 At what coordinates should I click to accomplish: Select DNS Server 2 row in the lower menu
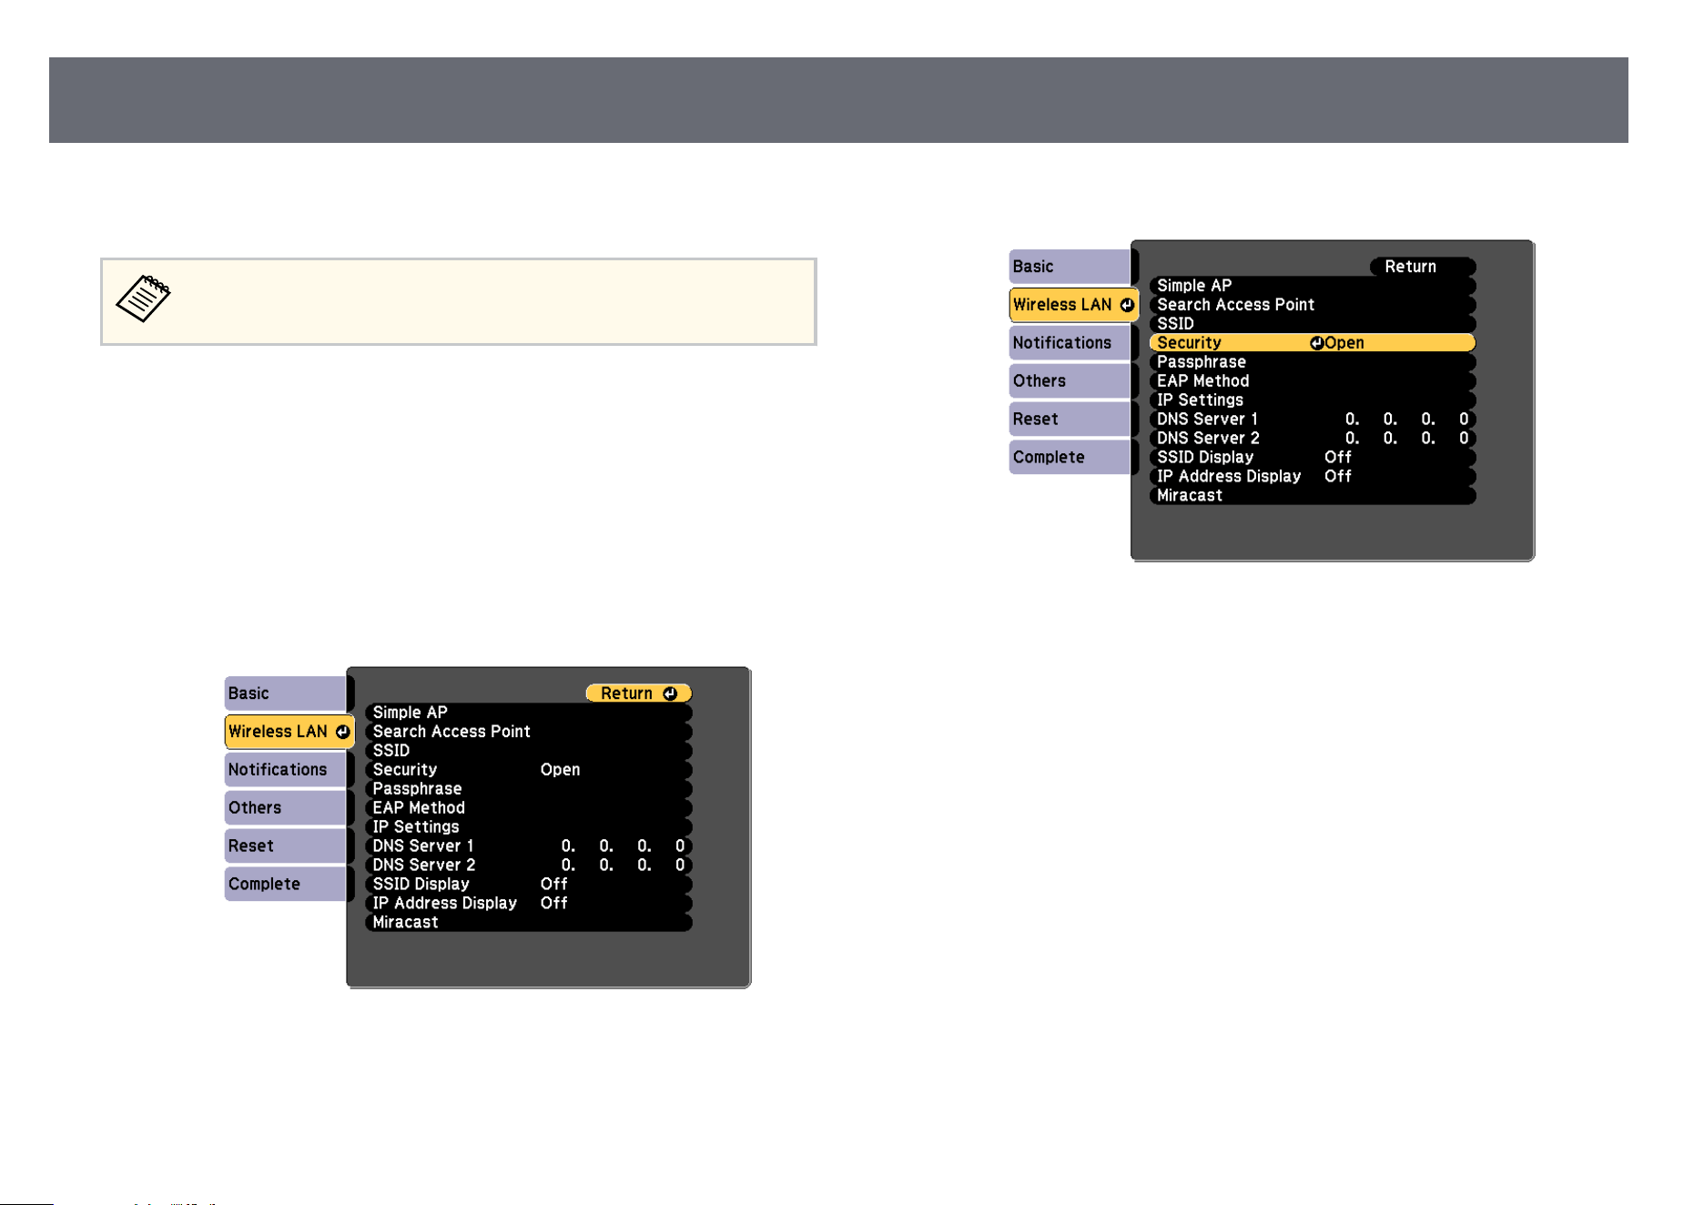(x=529, y=866)
